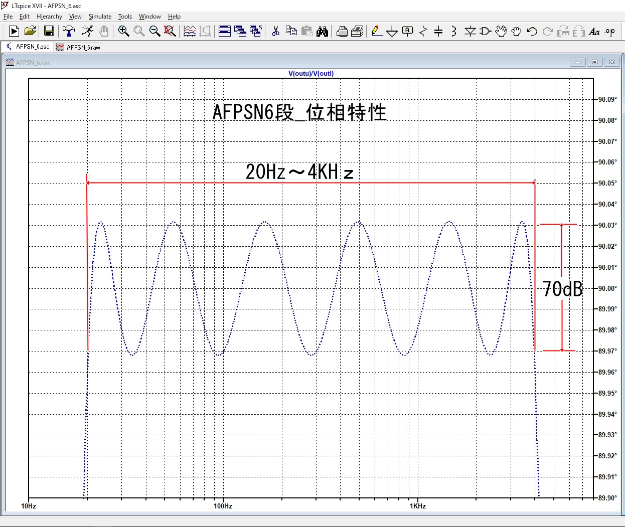Click the Run simulation icon
625x527 pixels.
[x=14, y=31]
